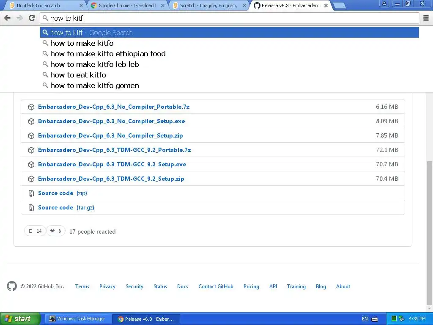The width and height of the screenshot is (433, 325).
Task: Click the search icon in the address bar
Action: [45, 18]
